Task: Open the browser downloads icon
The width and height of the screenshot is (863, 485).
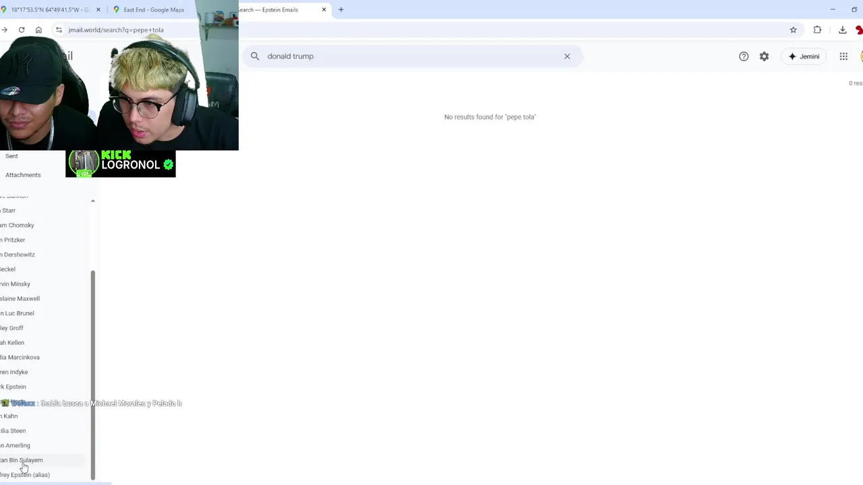Action: click(842, 30)
